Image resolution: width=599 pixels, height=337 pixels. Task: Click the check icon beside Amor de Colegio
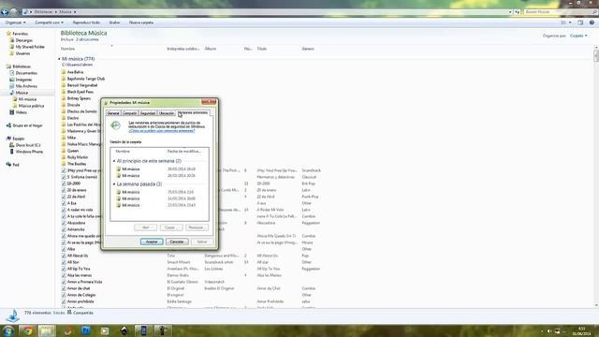[x=64, y=295]
